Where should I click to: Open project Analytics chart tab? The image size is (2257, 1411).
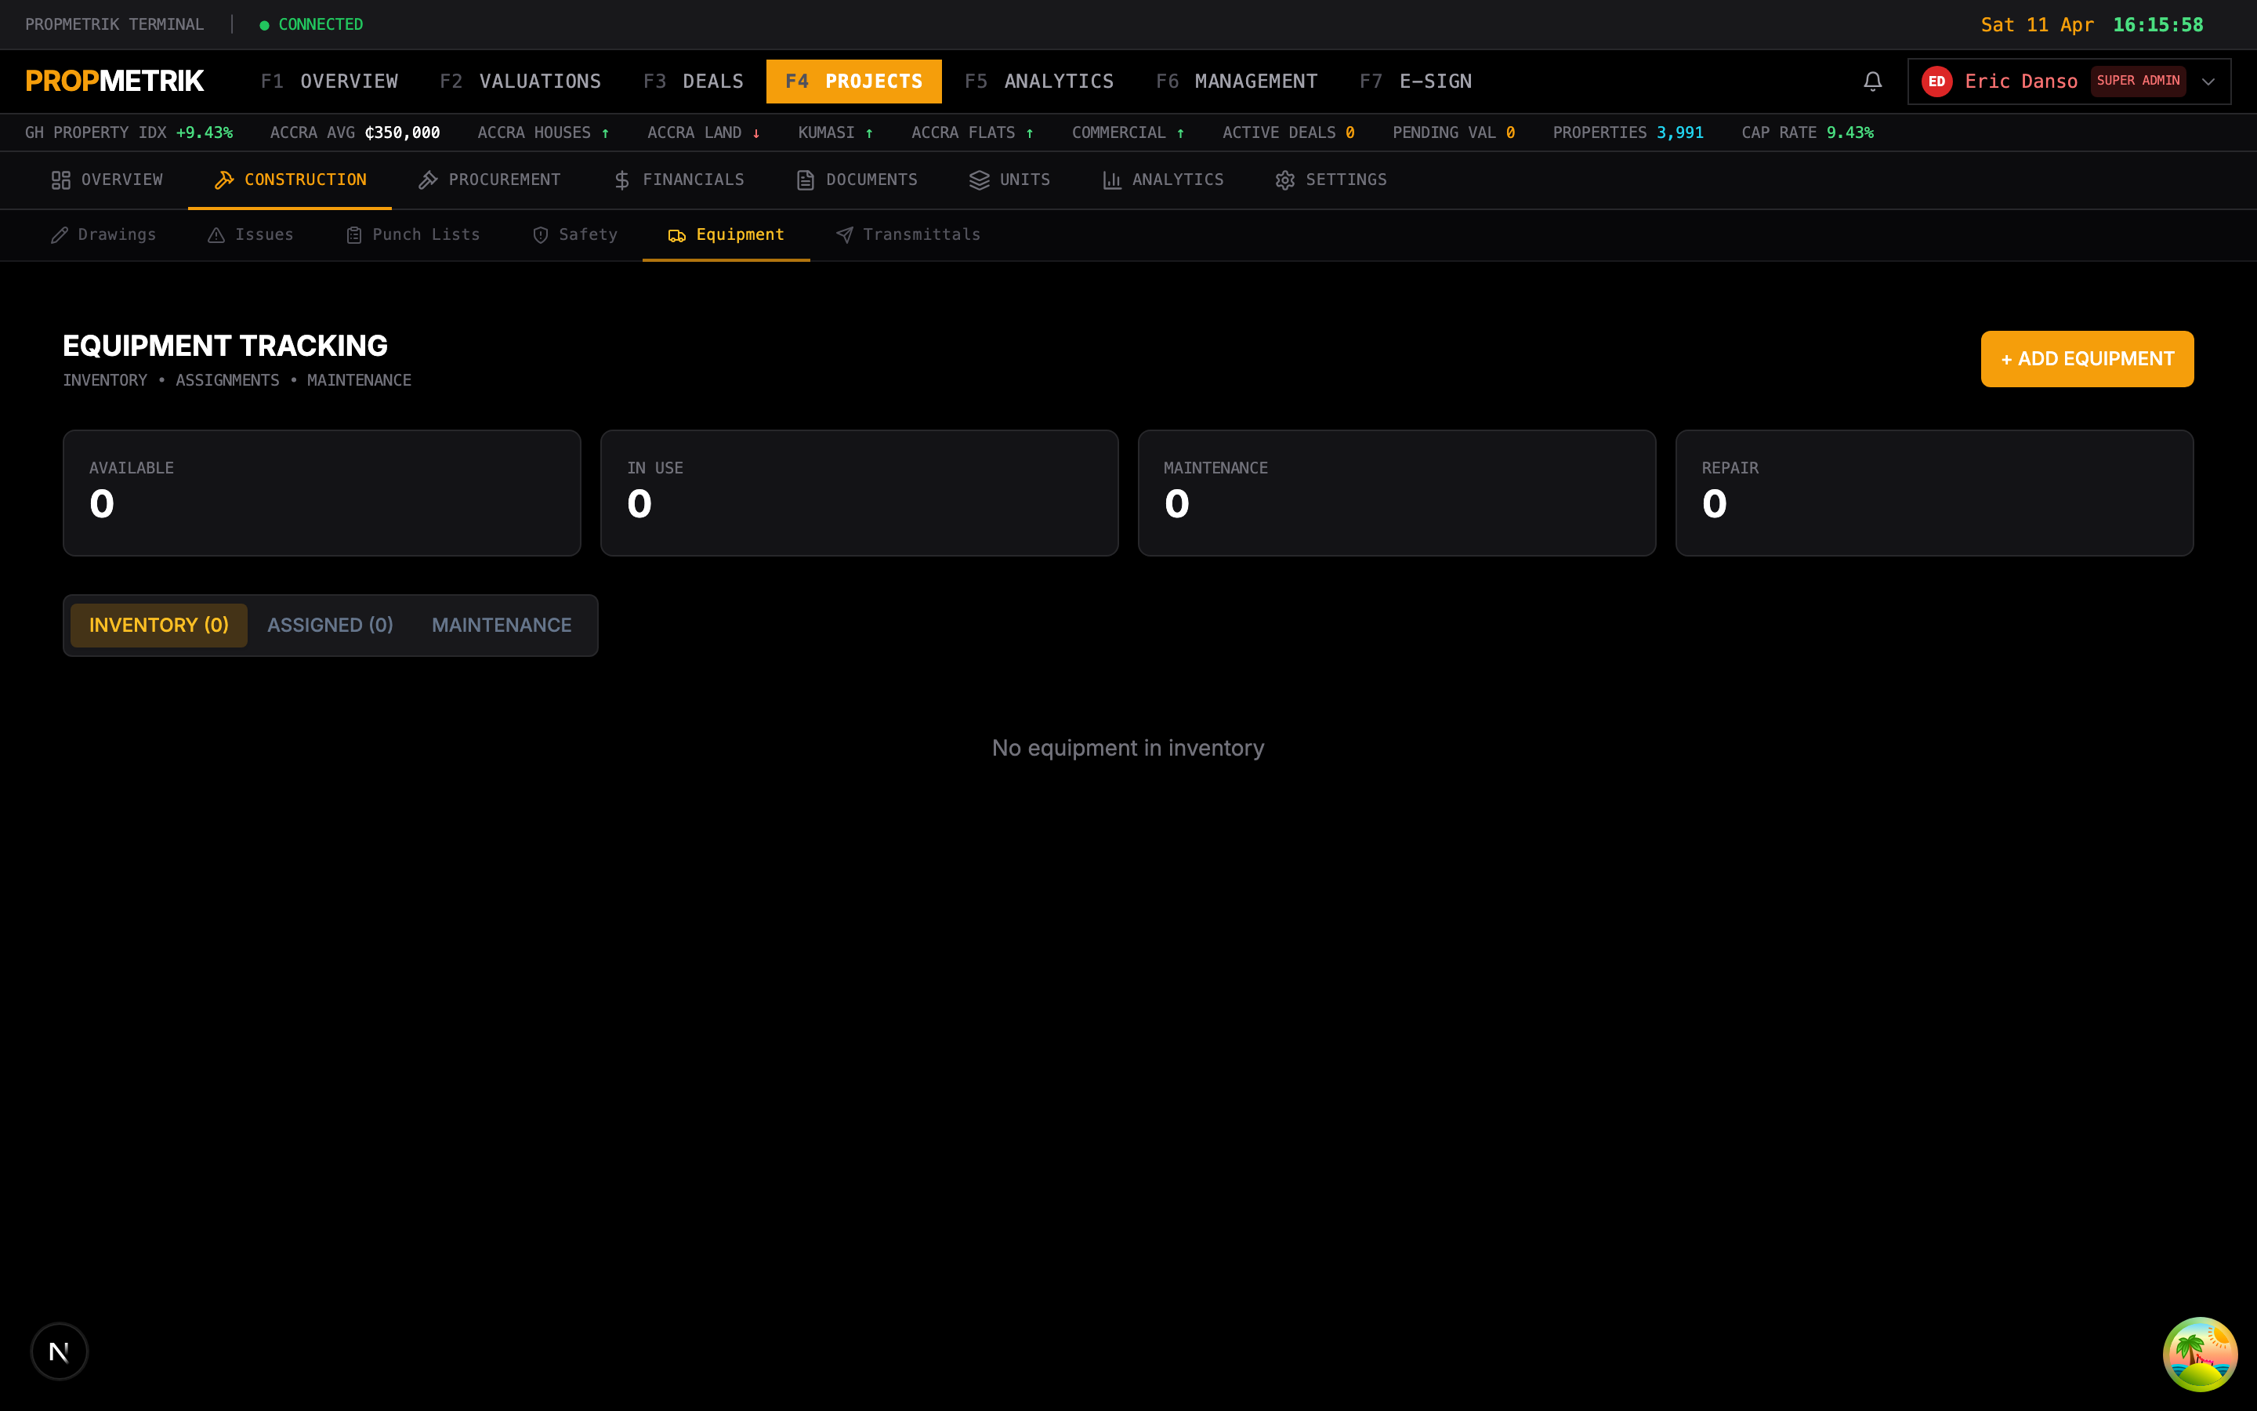(1163, 180)
